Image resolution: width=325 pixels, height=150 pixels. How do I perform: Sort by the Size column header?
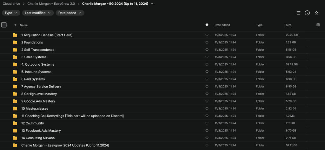pyautogui.click(x=289, y=25)
